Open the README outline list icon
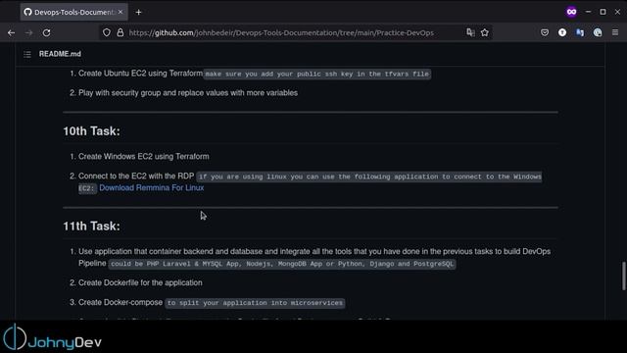 (x=27, y=54)
